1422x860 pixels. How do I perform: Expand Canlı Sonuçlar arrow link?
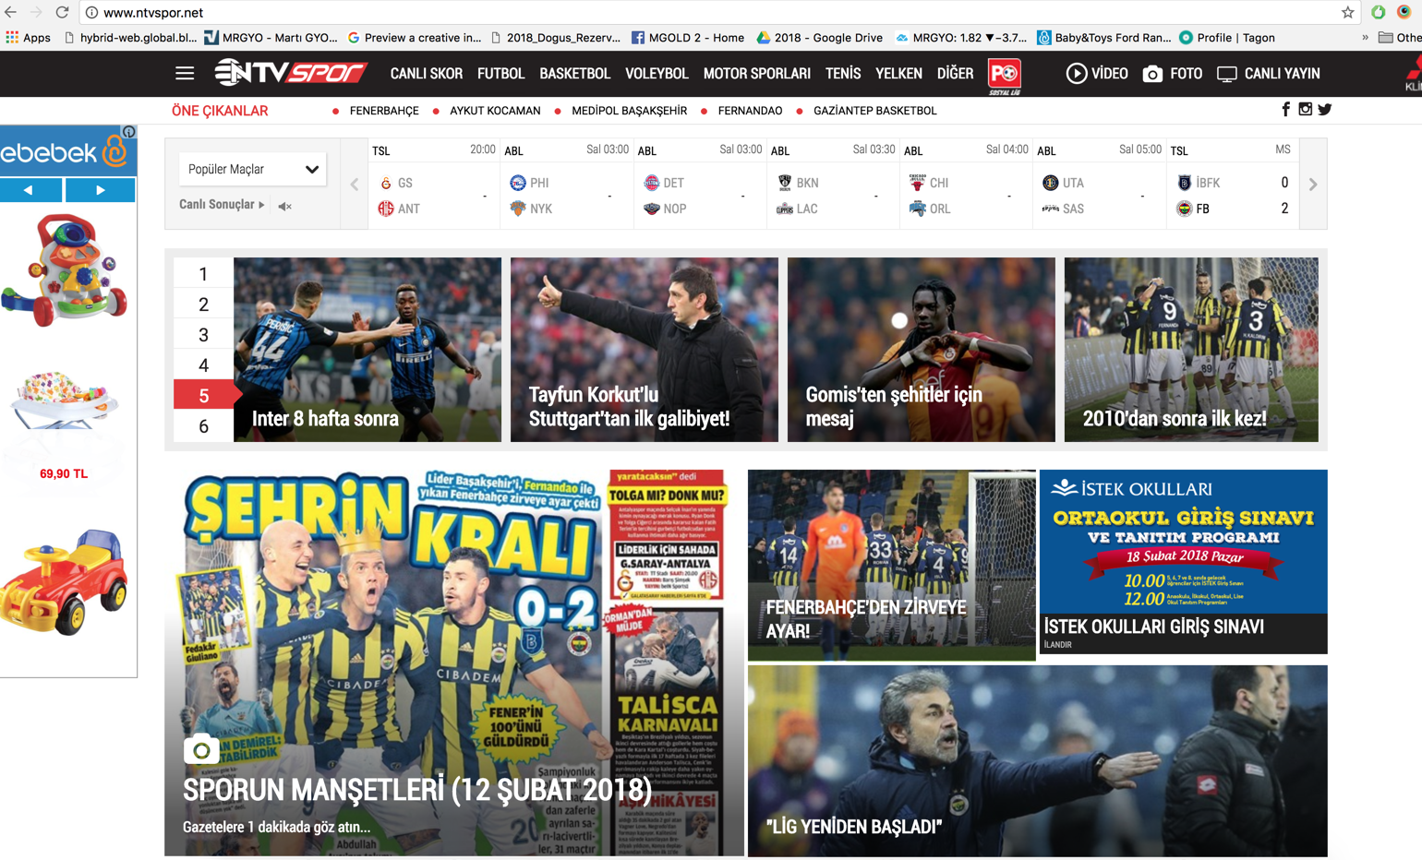pos(222,205)
